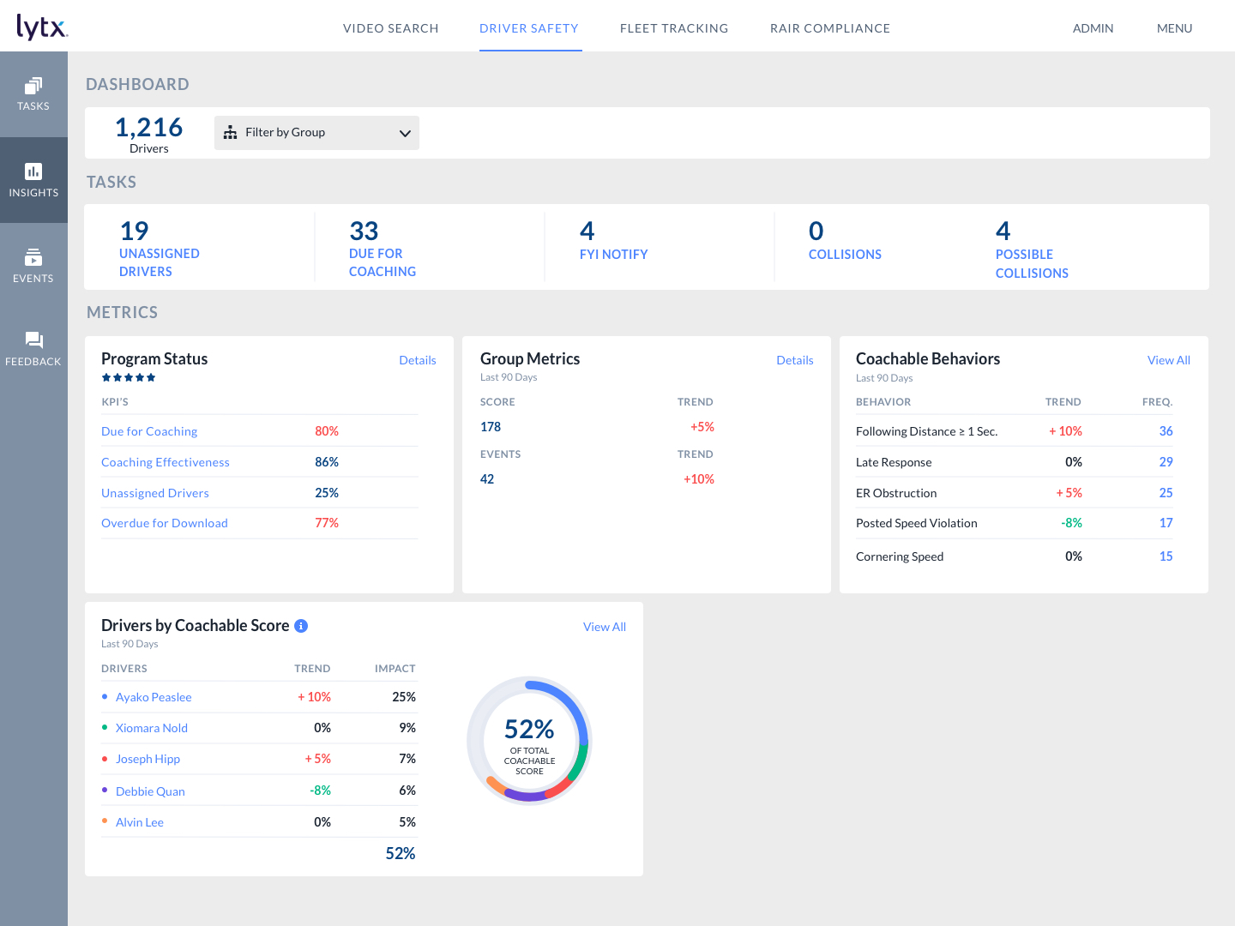
Task: Expand the Filter by Group dropdown
Action: (404, 133)
